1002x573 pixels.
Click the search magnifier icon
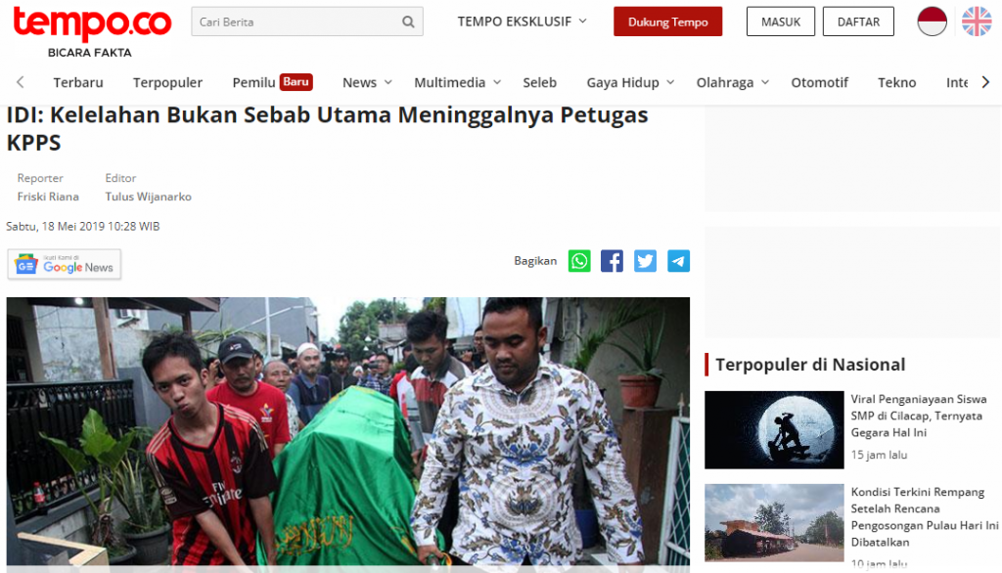(x=408, y=22)
